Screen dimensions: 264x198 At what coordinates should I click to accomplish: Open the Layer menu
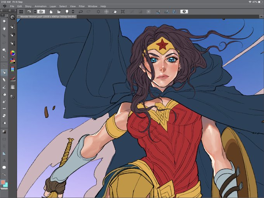pyautogui.click(x=53, y=6)
